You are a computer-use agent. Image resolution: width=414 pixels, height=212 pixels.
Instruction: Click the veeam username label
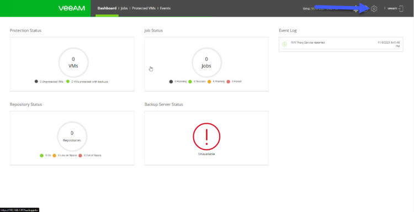pos(392,8)
